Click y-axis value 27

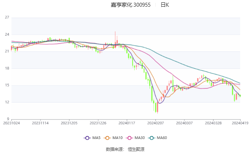(7, 17)
